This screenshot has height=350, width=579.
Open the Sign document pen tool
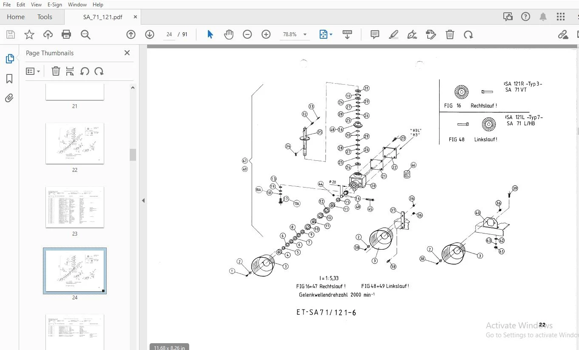point(412,35)
